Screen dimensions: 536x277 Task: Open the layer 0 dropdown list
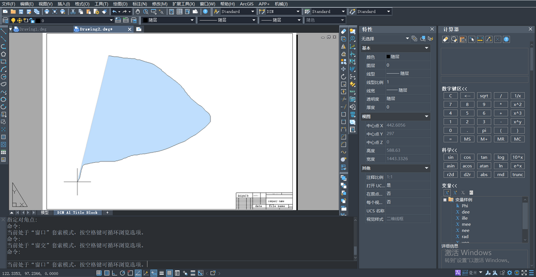112,20
